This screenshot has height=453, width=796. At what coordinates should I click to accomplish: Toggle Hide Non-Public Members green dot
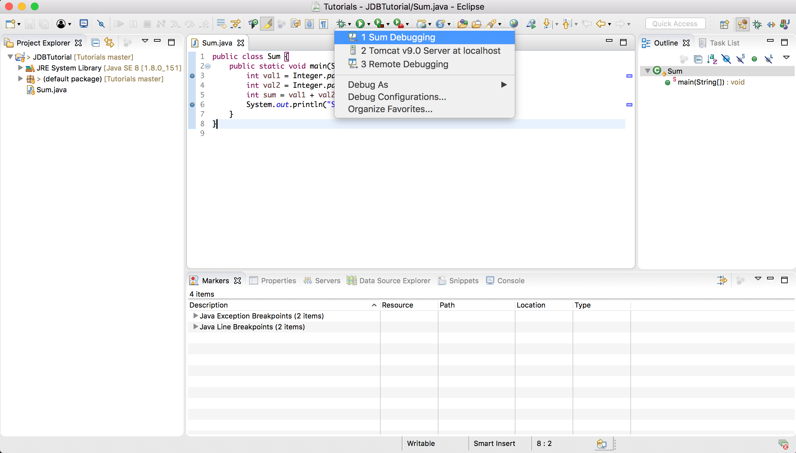pyautogui.click(x=754, y=59)
